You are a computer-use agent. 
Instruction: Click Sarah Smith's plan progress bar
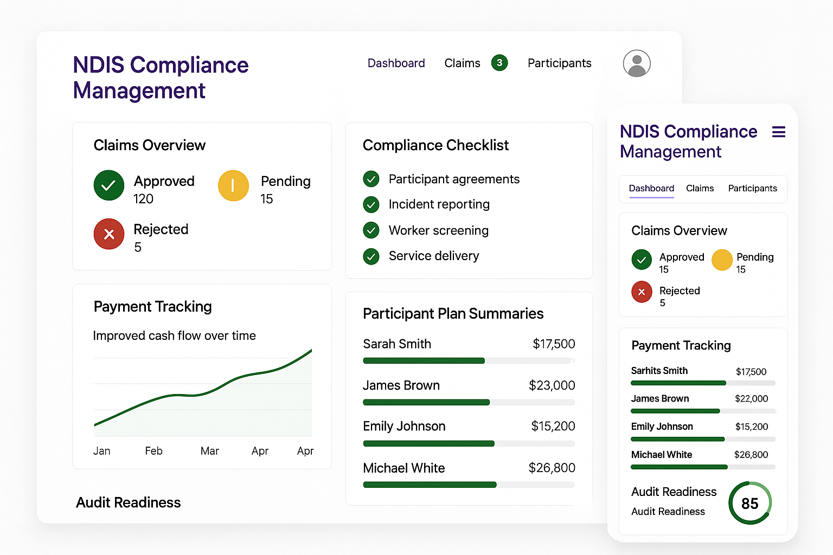click(x=469, y=361)
